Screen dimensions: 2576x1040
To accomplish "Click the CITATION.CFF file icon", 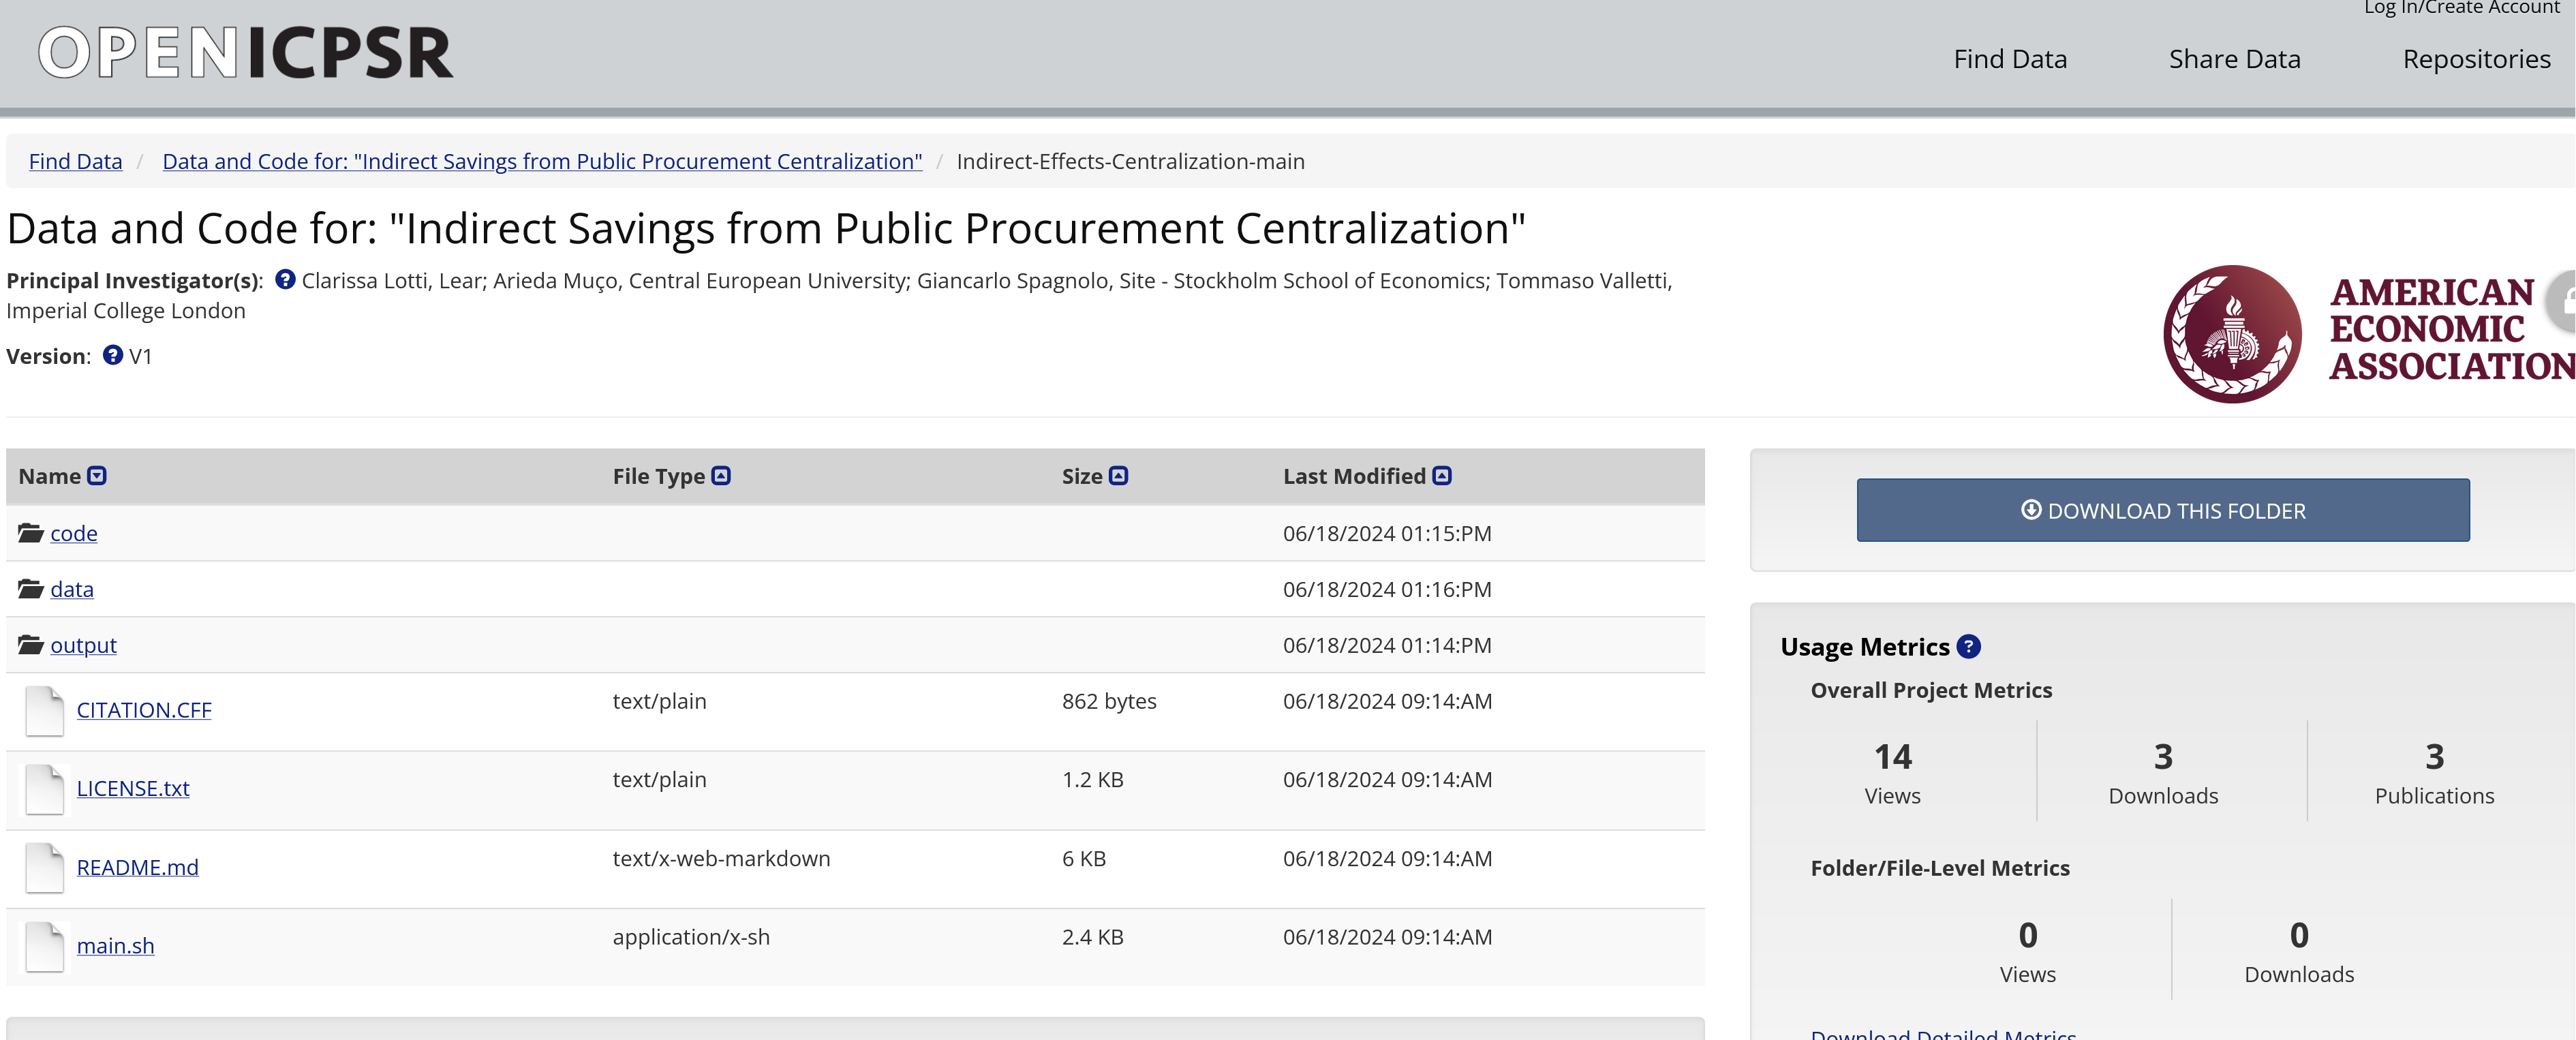I will click(x=44, y=711).
